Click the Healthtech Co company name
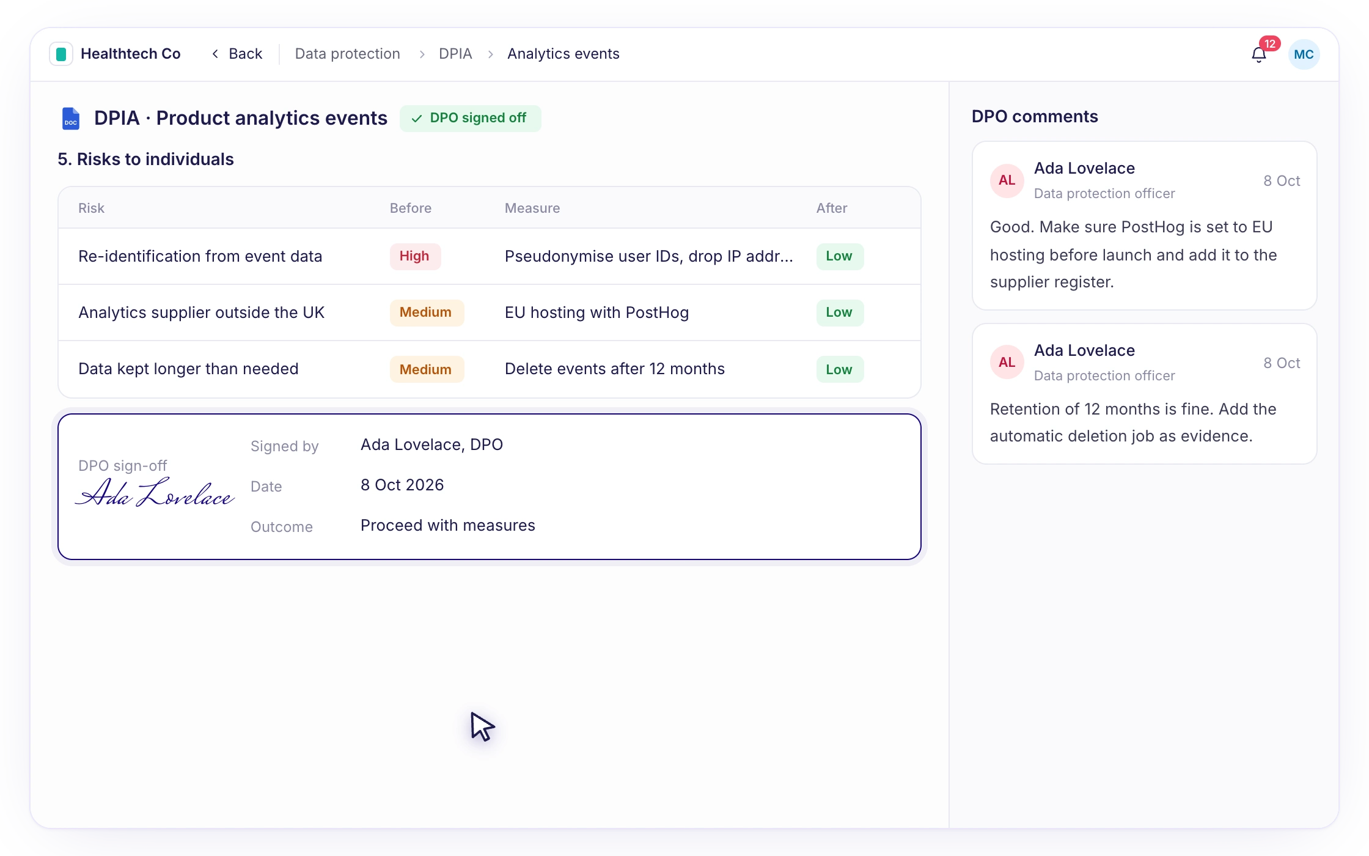This screenshot has height=856, width=1369. [131, 54]
